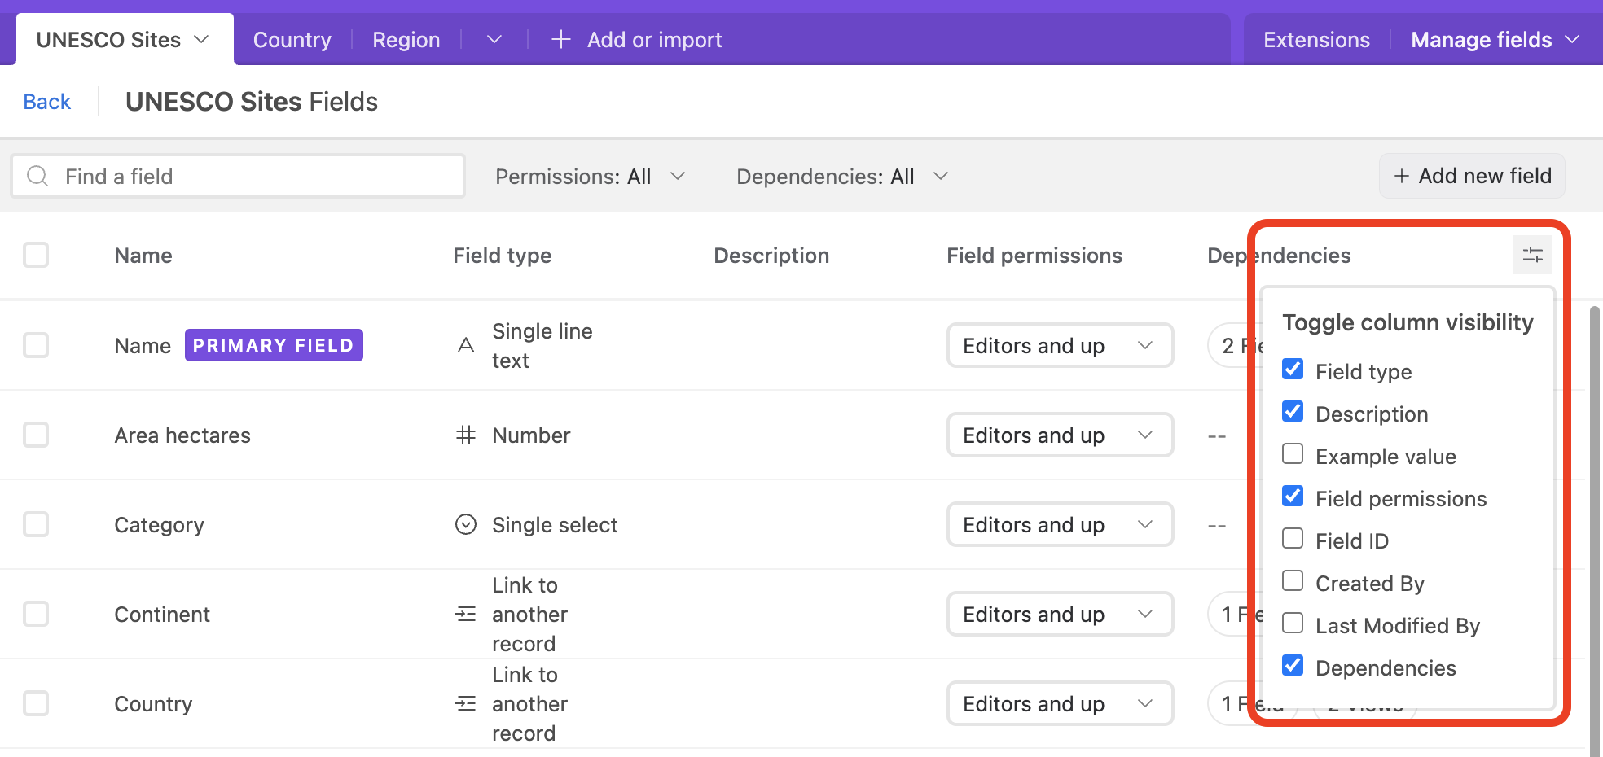Open permissions dropdown for Name field

point(1060,345)
